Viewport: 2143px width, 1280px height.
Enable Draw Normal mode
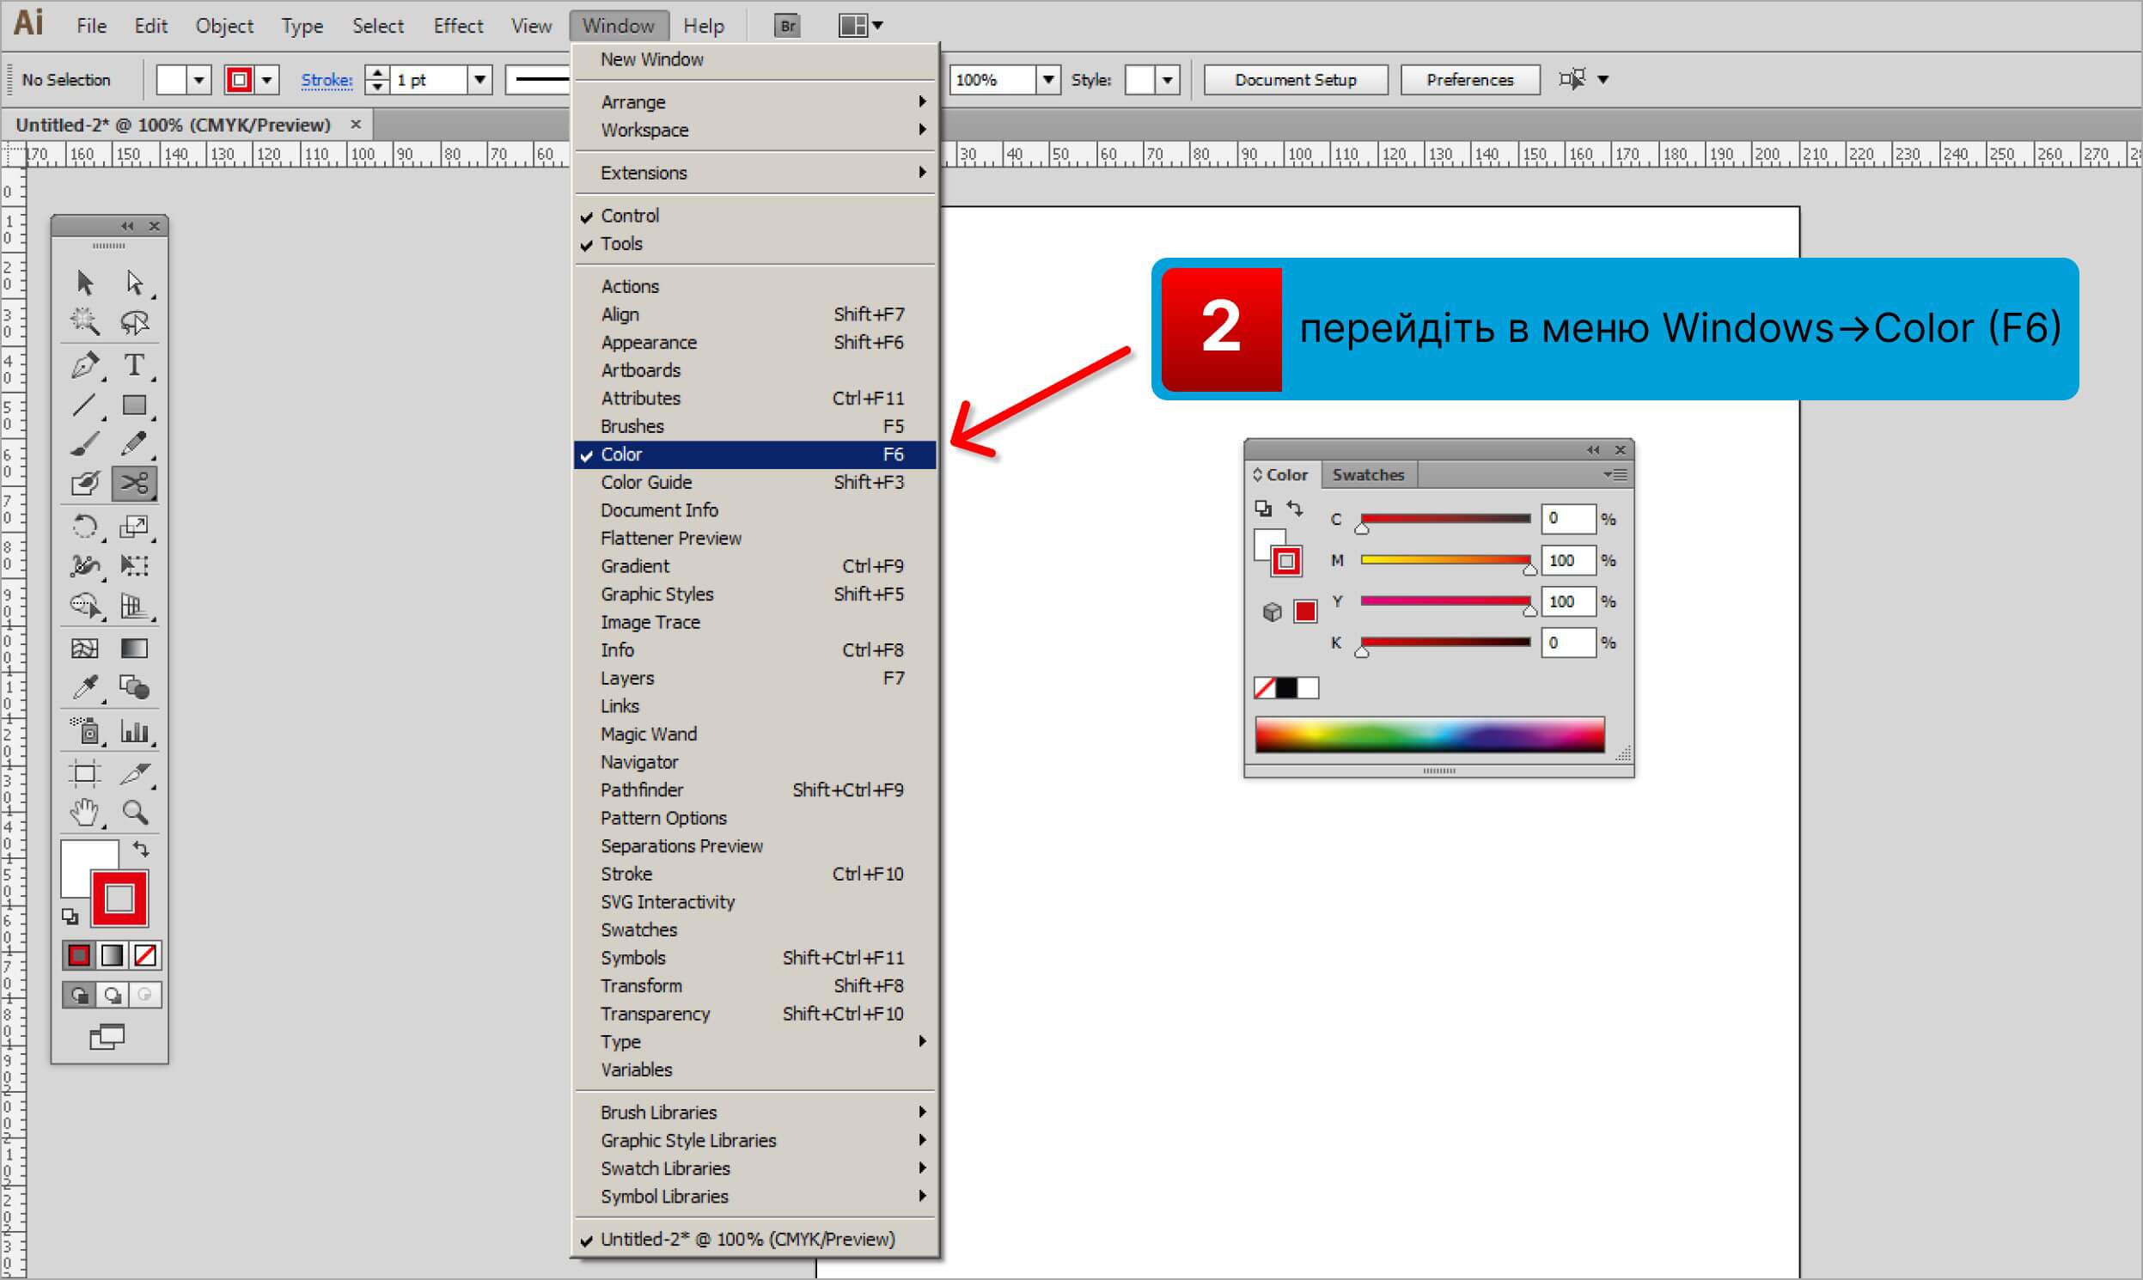[78, 996]
